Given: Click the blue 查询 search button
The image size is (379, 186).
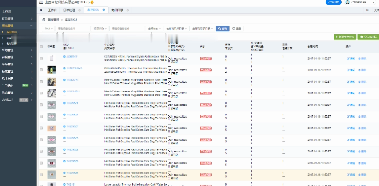Looking at the screenshot, I should (x=222, y=29).
